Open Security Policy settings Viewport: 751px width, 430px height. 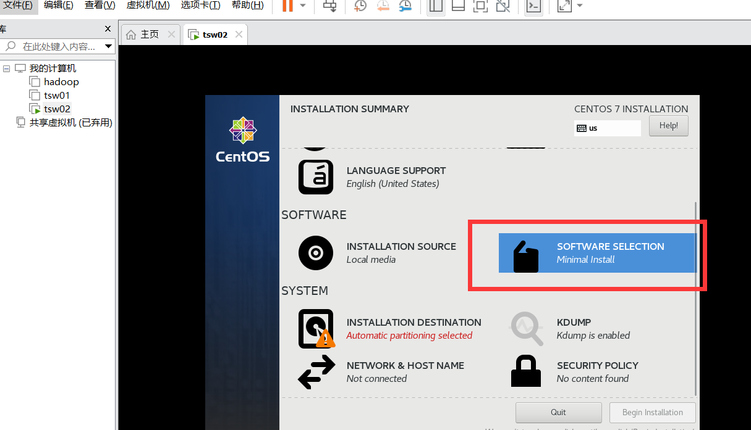tap(574, 372)
